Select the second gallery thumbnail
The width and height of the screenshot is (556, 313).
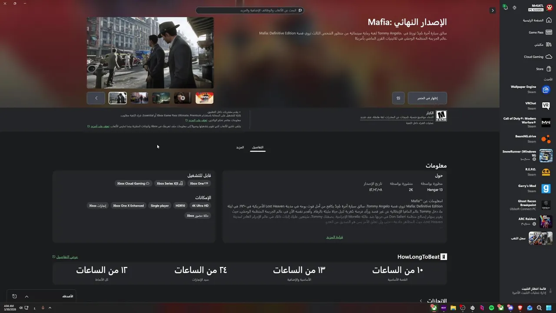[139, 98]
